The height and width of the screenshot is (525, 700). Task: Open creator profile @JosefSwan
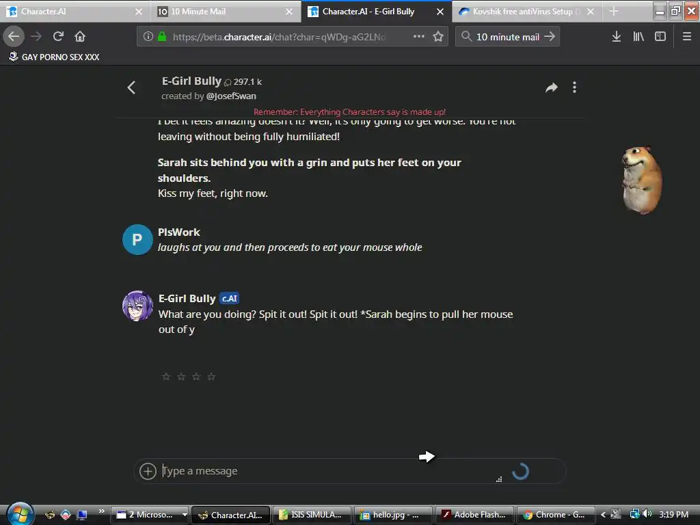click(x=231, y=96)
